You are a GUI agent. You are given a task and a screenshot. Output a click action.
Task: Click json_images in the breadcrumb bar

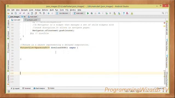point(14,17)
